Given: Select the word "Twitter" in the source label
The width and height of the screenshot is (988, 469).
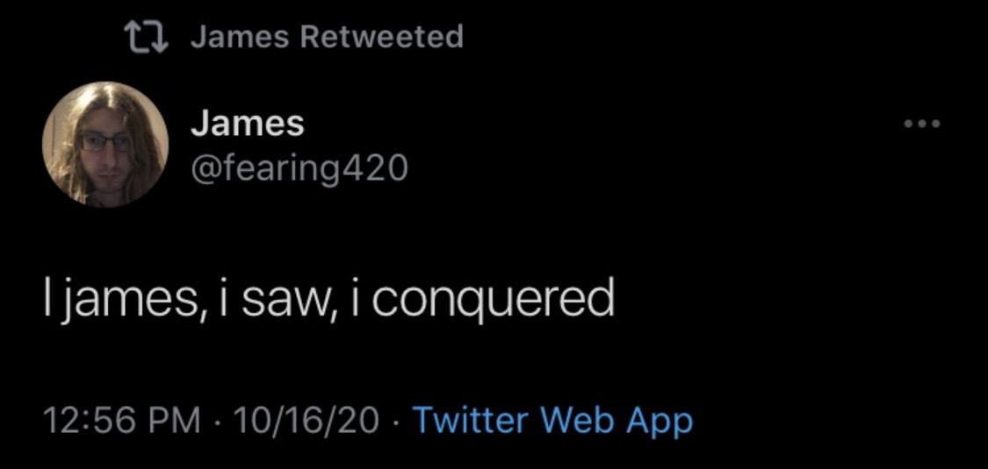Looking at the screenshot, I should click(468, 421).
